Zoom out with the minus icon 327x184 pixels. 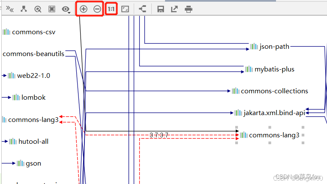pos(97,9)
